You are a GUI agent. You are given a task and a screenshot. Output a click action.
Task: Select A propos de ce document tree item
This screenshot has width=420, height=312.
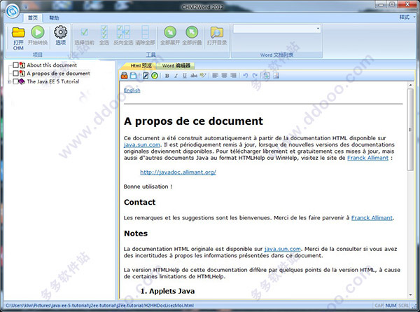coord(58,73)
